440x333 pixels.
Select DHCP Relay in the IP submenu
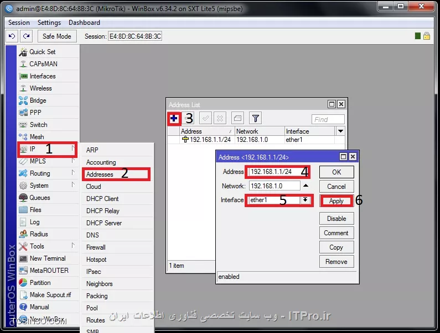117,211
